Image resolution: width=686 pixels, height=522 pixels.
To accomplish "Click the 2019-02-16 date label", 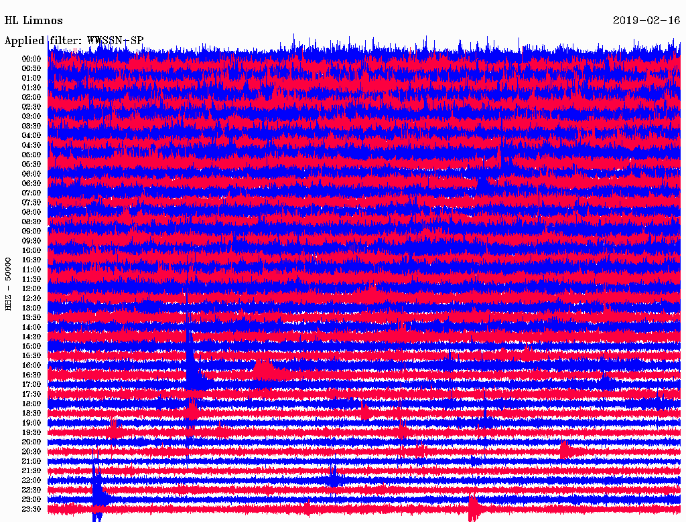I will point(646,20).
